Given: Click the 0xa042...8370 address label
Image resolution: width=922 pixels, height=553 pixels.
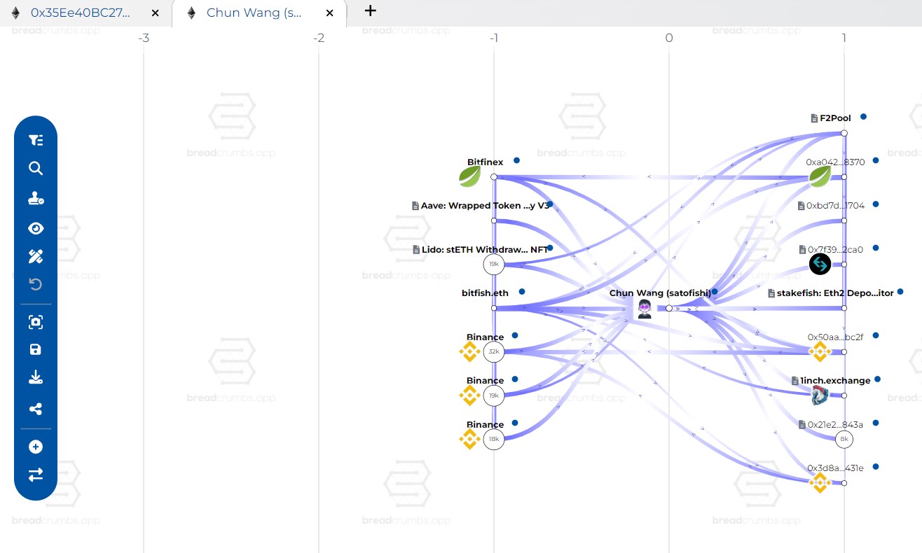Looking at the screenshot, I should tap(835, 162).
